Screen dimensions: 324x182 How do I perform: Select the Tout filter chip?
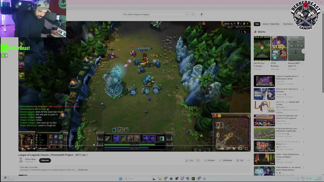[257, 24]
